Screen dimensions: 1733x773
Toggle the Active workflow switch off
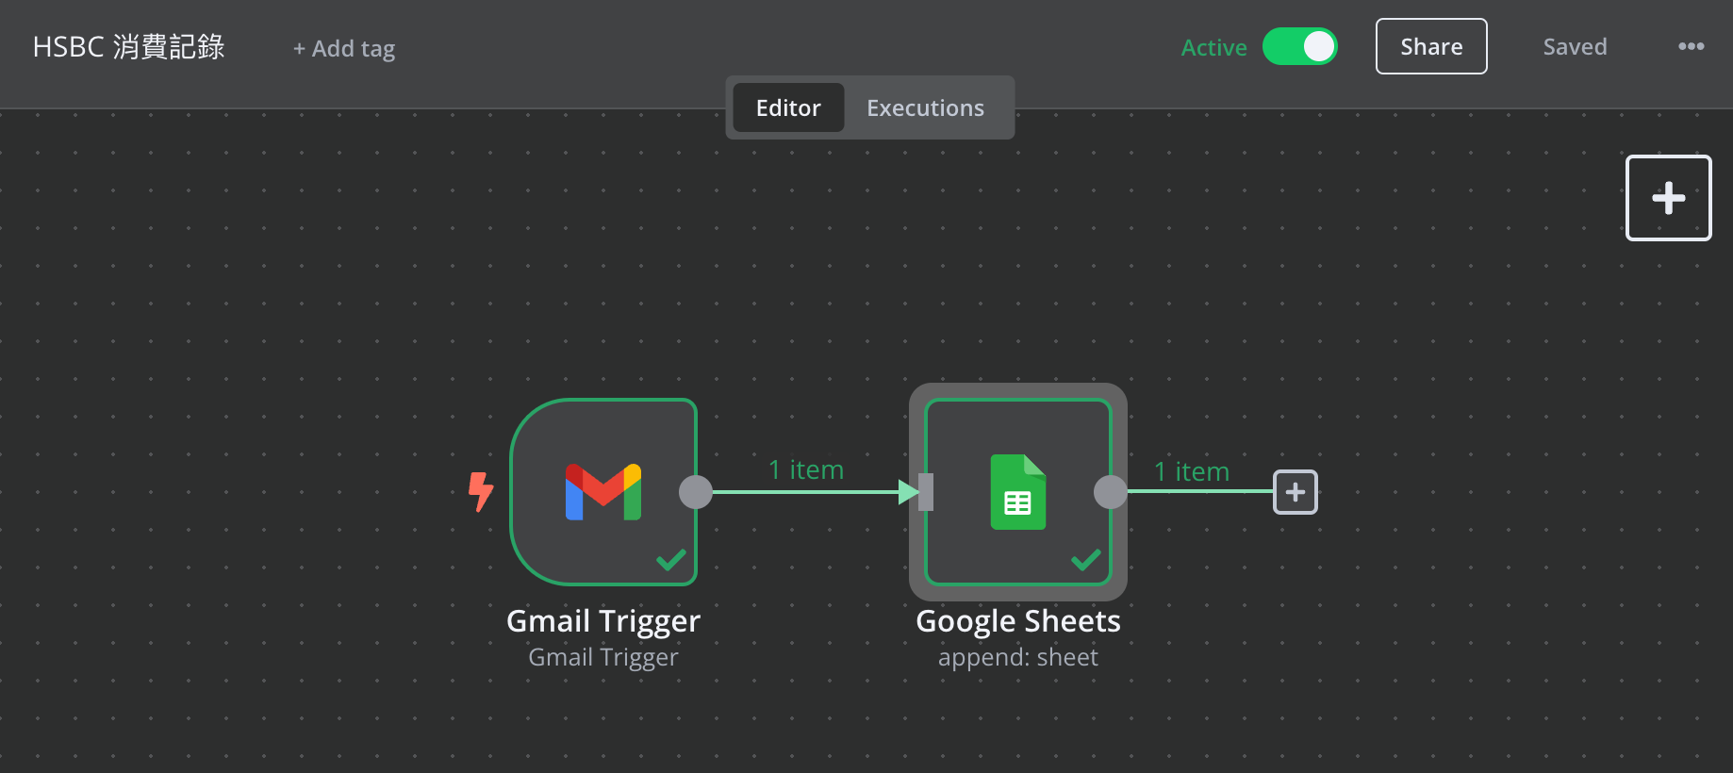point(1300,46)
